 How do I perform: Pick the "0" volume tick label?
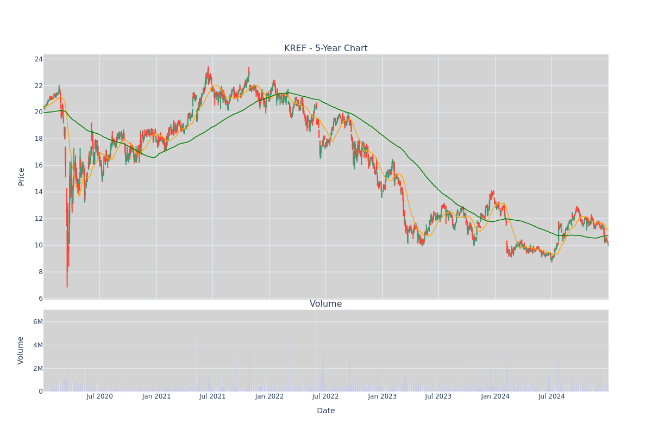pos(41,391)
